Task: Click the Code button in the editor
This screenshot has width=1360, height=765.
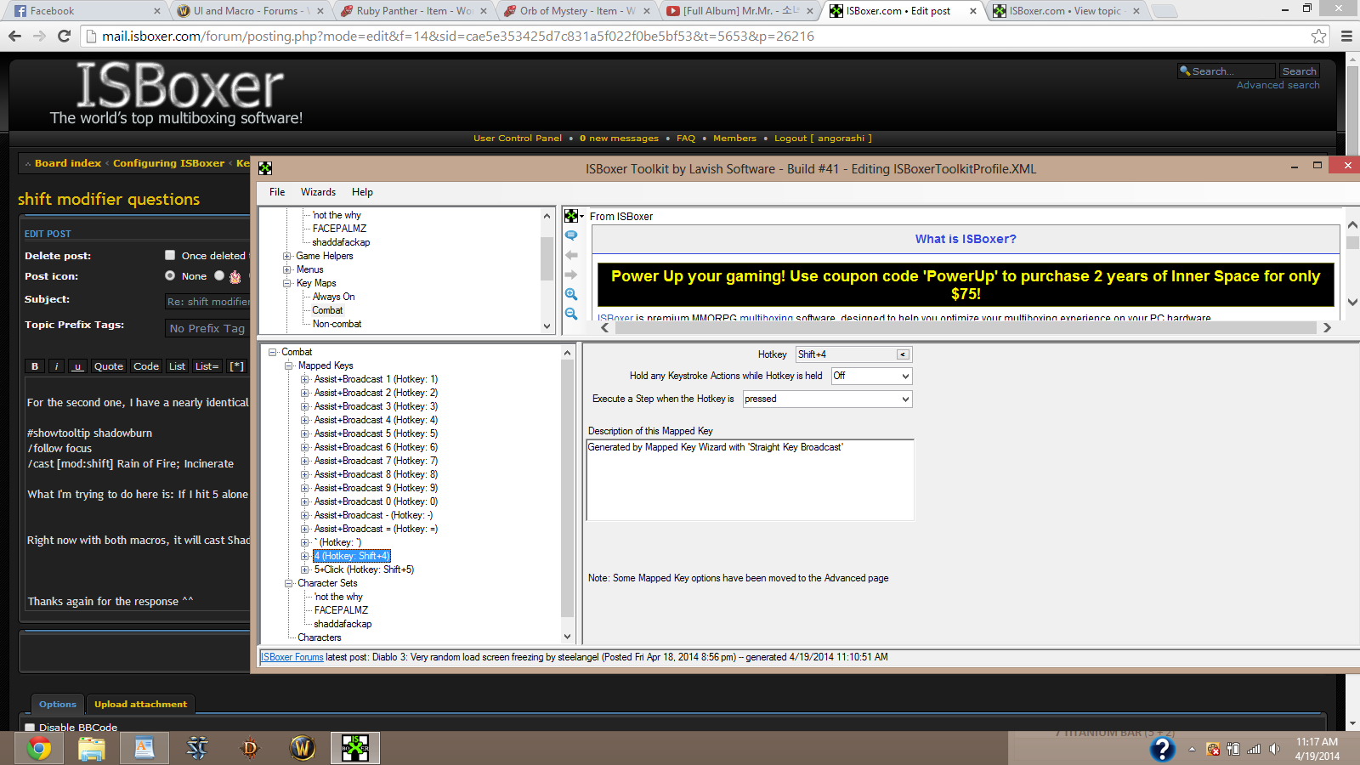Action: 146,366
